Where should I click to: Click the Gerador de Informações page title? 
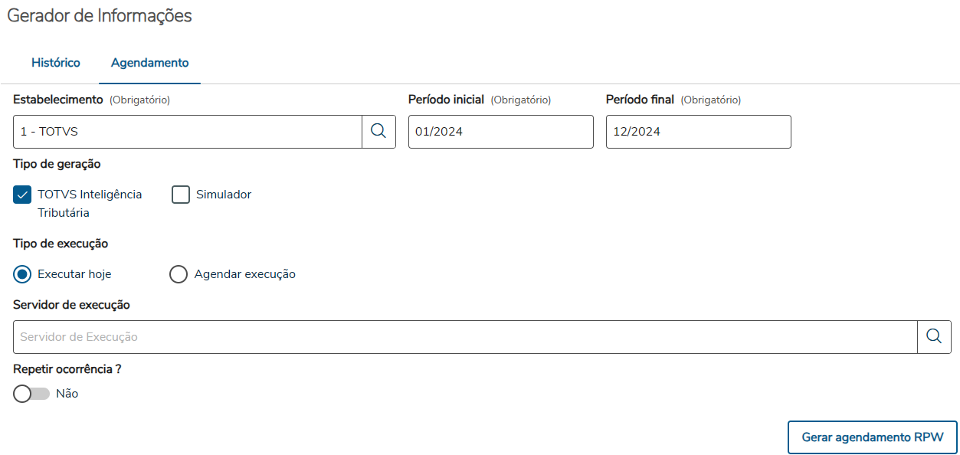[x=100, y=16]
